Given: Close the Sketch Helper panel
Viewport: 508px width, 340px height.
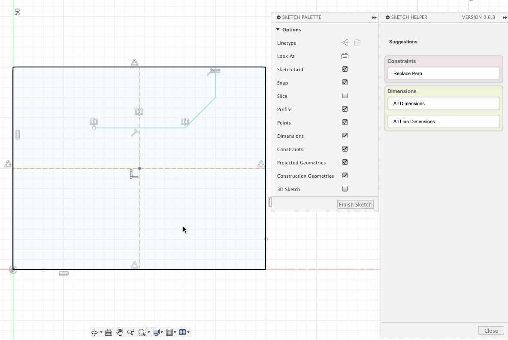Looking at the screenshot, I should pyautogui.click(x=491, y=331).
